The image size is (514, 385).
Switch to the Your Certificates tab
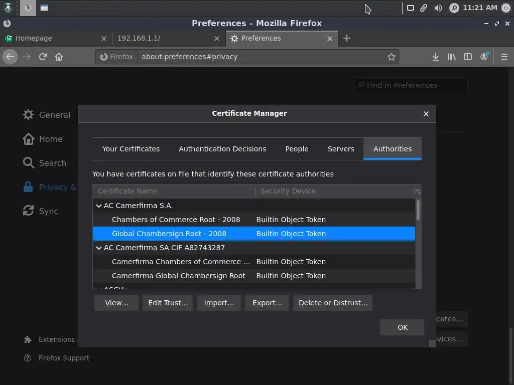pyautogui.click(x=131, y=148)
